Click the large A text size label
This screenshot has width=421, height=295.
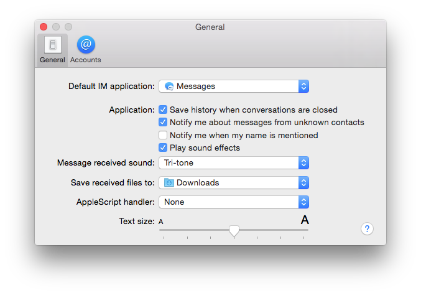point(305,220)
